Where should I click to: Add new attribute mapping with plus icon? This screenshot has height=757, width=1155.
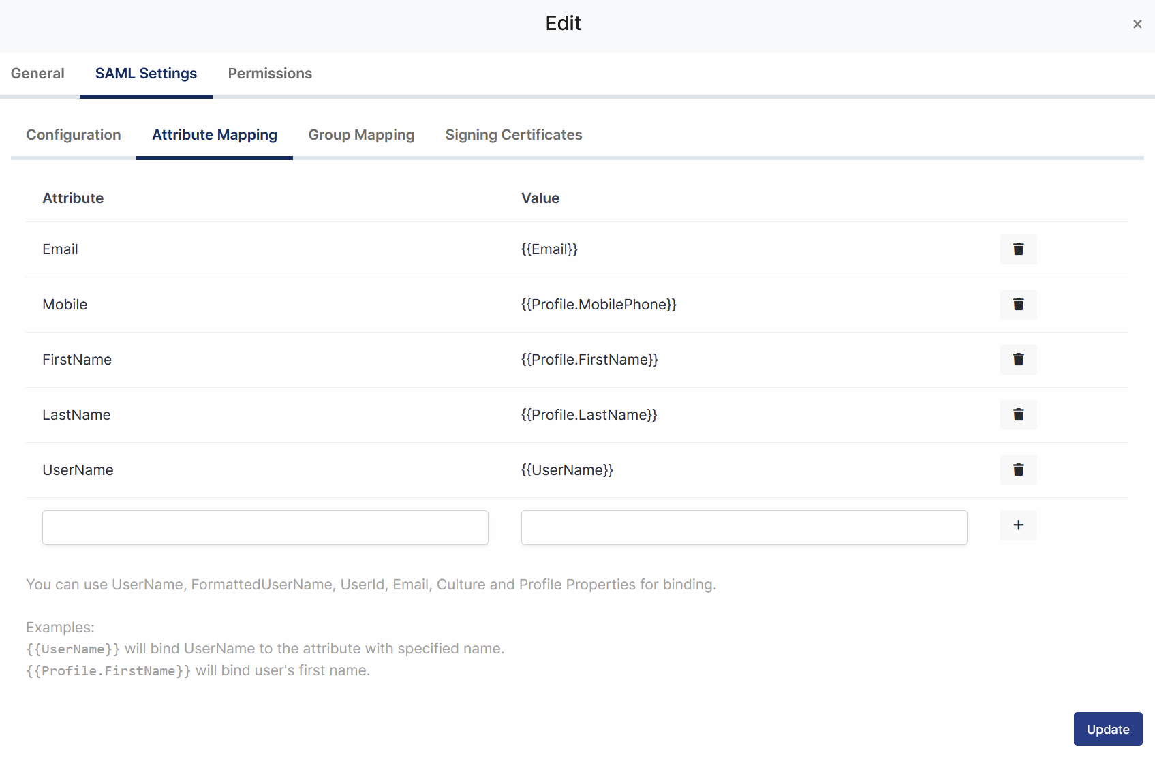[1018, 525]
